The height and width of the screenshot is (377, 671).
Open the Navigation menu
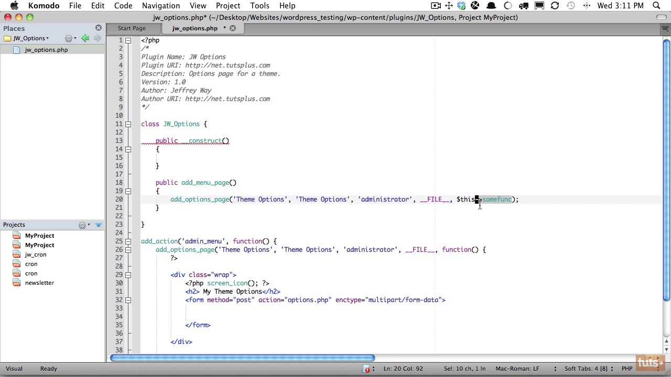click(x=160, y=6)
